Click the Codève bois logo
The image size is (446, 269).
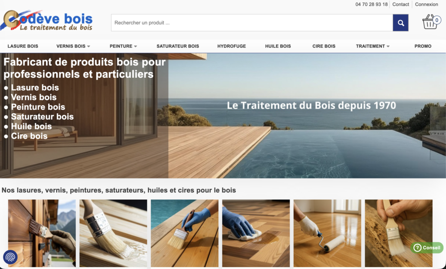point(47,20)
